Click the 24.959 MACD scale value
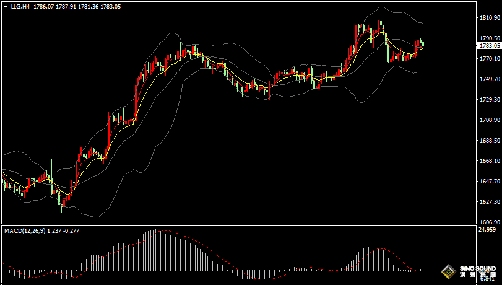 click(487, 230)
